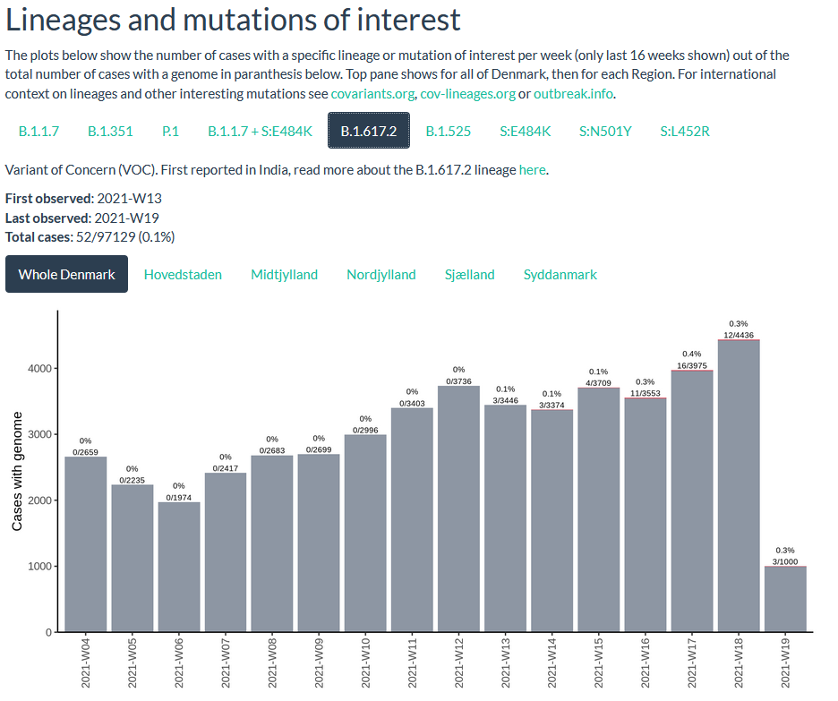The height and width of the screenshot is (701, 838).
Task: Show the B.1.525 lineage tab
Action: (x=448, y=132)
